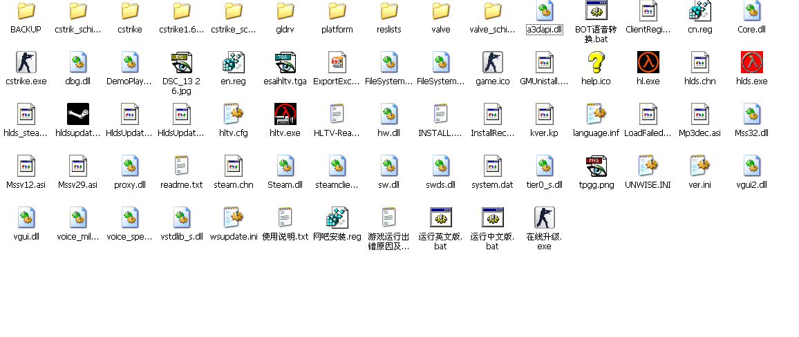
Task: Select the Steam hldsupdate tool icon
Action: [x=77, y=114]
